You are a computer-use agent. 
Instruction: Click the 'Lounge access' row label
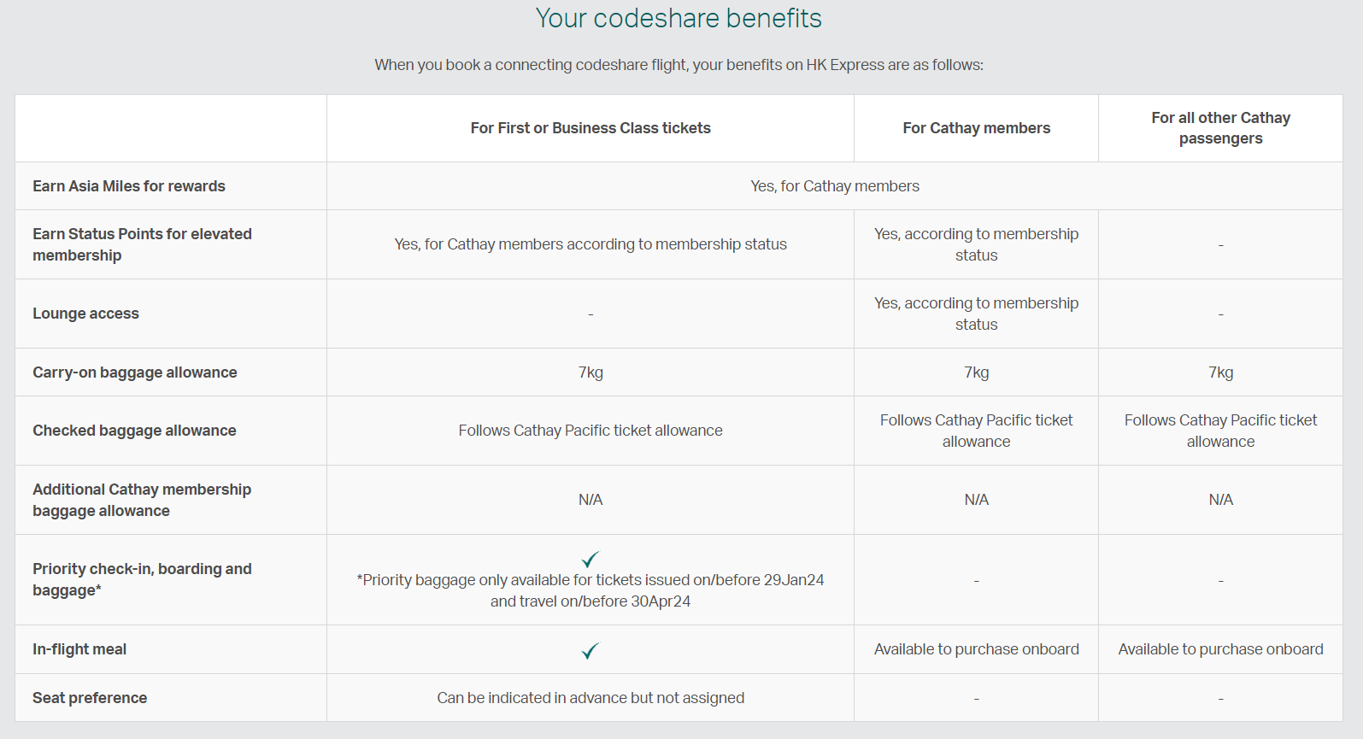point(85,314)
